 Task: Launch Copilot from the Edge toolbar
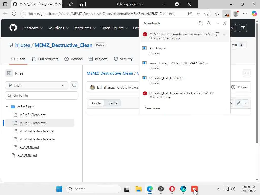click(254, 14)
